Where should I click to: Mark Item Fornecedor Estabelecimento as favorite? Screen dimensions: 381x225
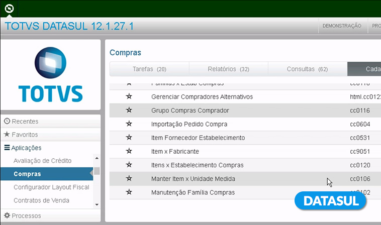coord(129,138)
